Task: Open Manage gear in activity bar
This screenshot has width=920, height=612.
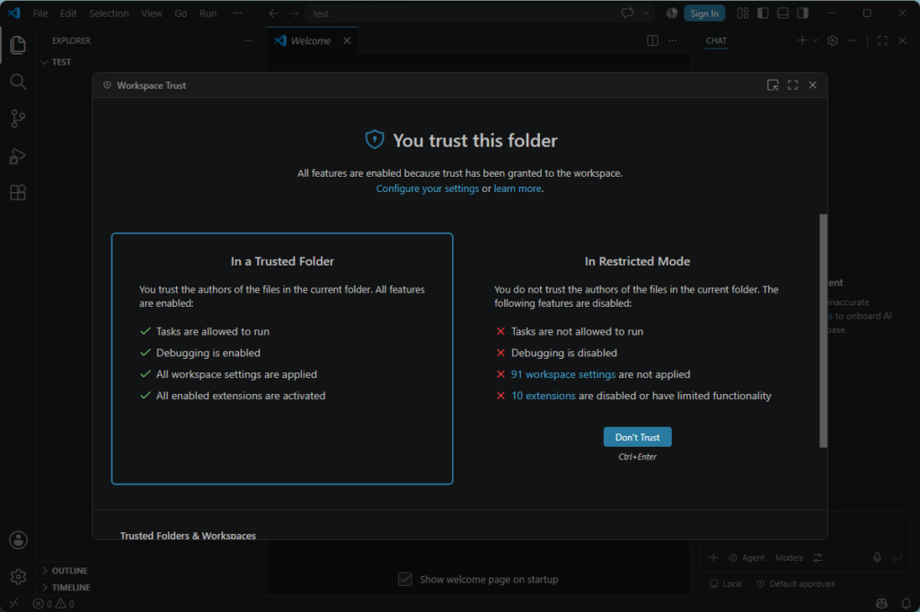Action: (18, 577)
